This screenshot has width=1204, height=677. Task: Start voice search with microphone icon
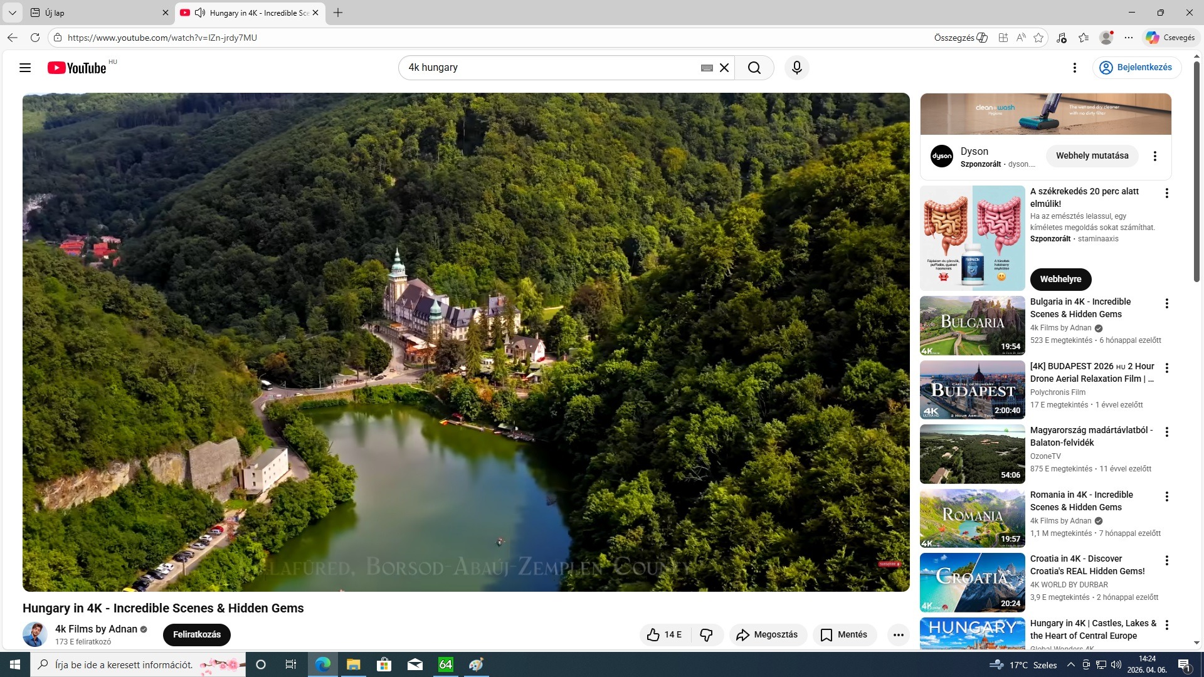click(x=797, y=68)
